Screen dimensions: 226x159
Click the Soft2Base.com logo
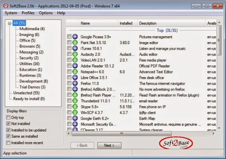tap(176, 143)
